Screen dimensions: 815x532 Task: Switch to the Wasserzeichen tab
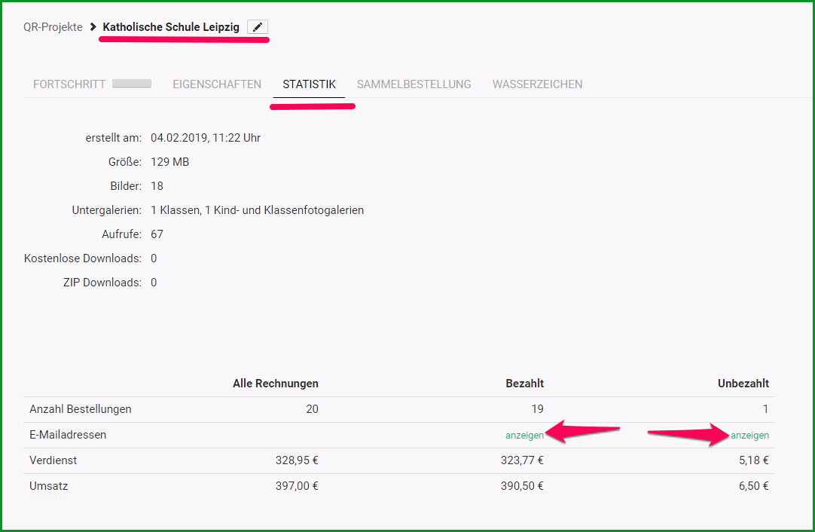tap(538, 84)
